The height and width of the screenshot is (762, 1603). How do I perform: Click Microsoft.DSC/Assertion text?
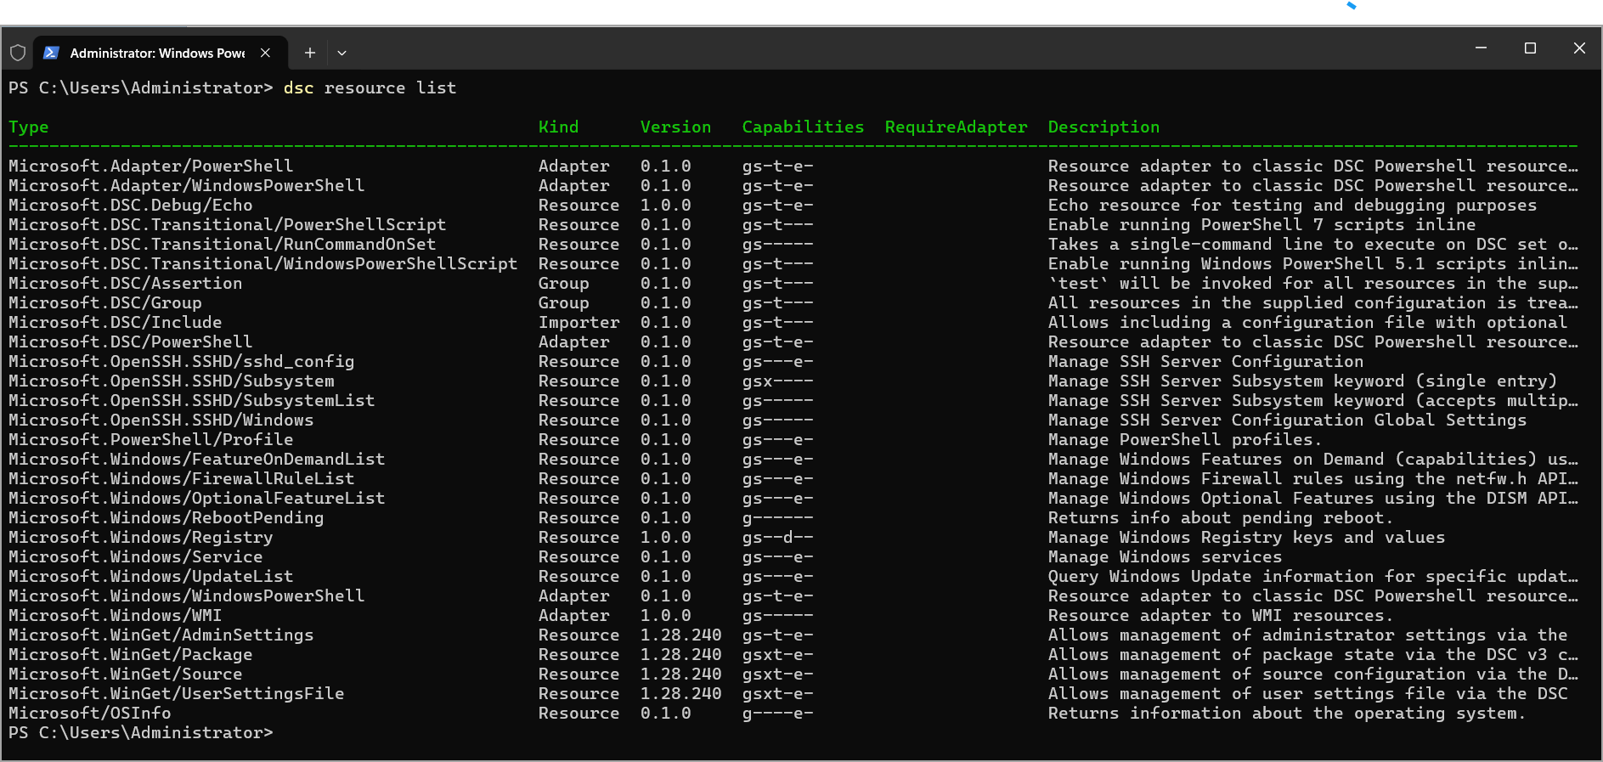tap(125, 284)
